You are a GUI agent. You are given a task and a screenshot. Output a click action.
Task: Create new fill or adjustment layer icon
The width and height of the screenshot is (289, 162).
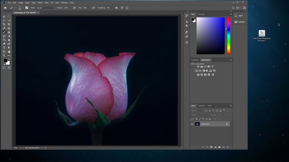215,147
